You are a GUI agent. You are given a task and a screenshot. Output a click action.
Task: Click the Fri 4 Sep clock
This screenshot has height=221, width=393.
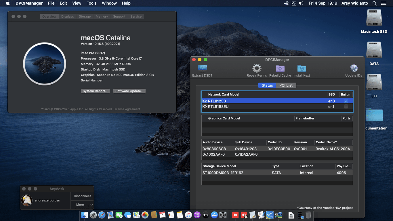point(323,3)
